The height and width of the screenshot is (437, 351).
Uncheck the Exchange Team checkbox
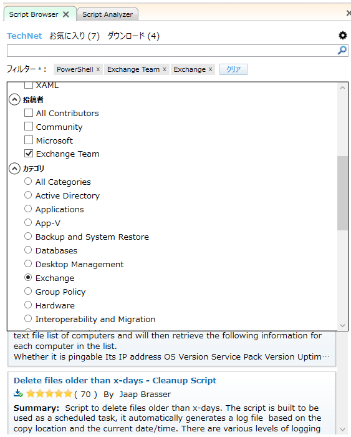29,154
